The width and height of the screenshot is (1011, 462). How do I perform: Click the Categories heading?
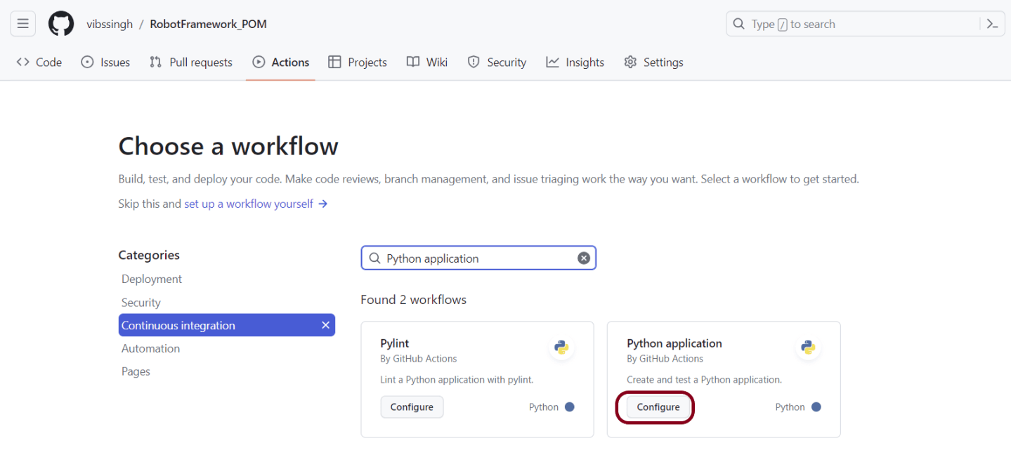coord(149,255)
